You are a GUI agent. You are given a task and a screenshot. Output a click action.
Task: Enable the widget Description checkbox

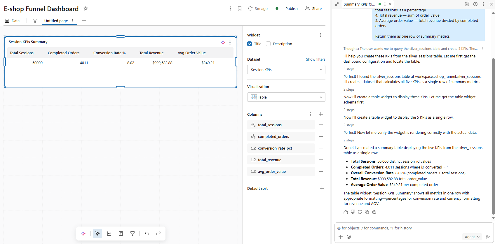click(x=268, y=44)
